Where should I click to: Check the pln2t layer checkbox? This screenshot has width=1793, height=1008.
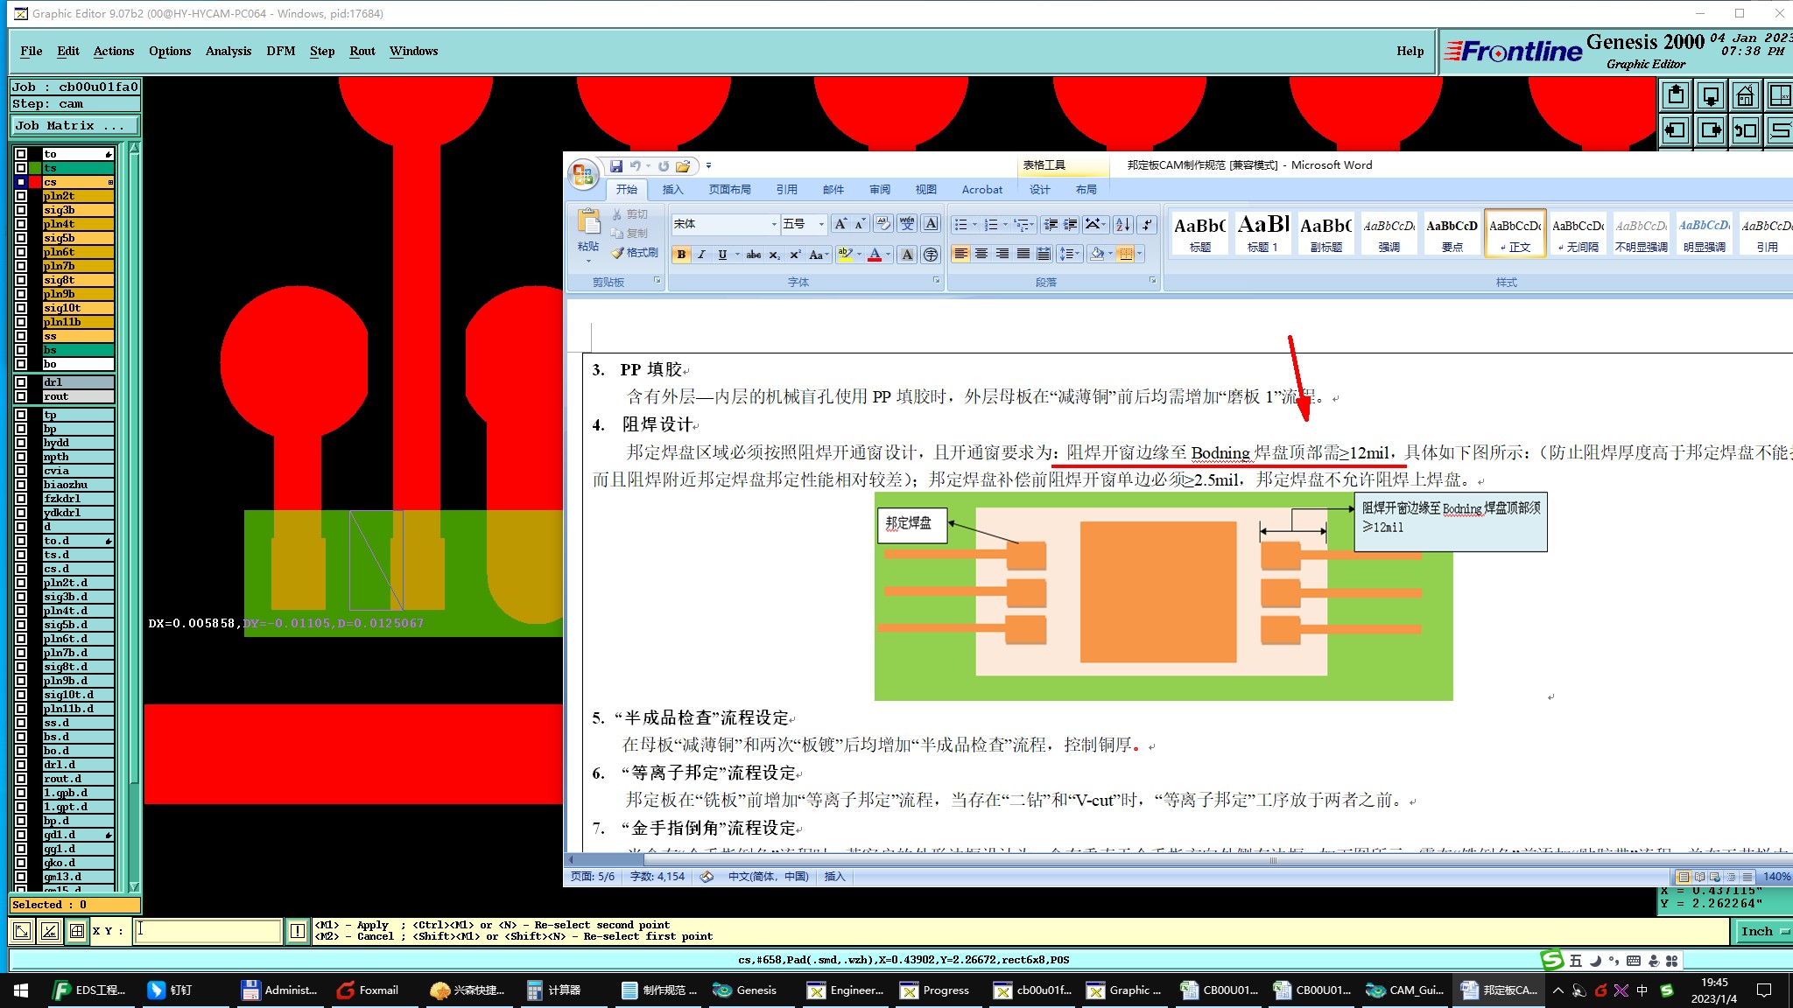click(x=21, y=196)
